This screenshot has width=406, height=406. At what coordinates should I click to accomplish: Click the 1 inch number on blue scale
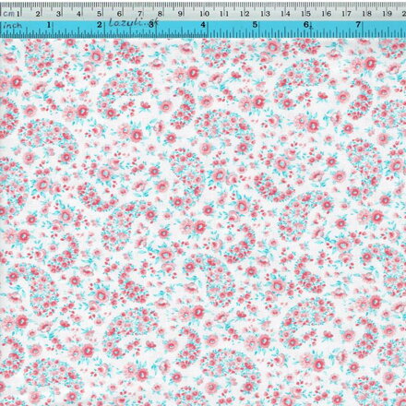[49, 25]
